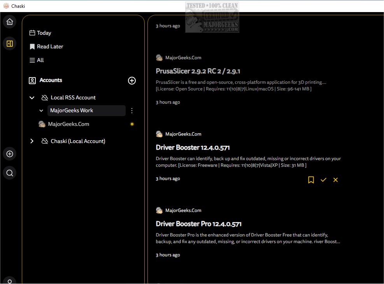Click MajorGeeks.Com source above Driver Booster Pro
This screenshot has width=384, height=284.
[183, 210]
